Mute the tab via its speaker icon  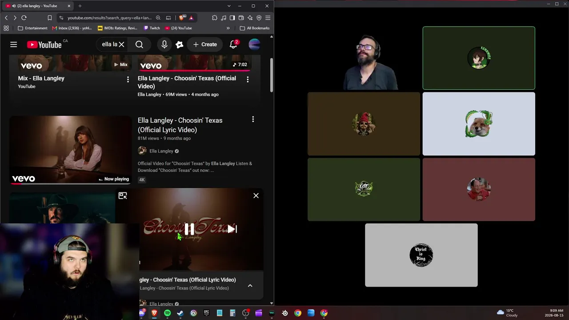coord(14,6)
